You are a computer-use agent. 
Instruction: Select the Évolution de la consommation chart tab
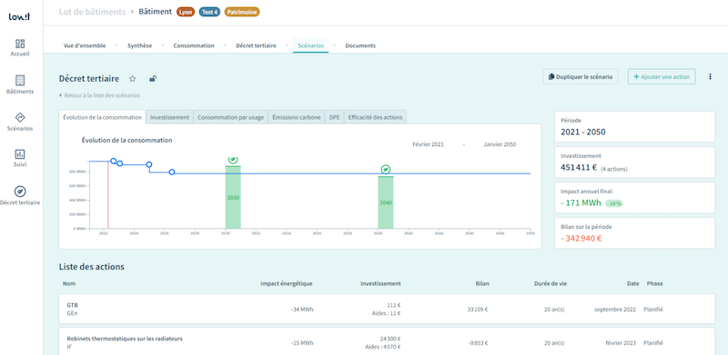coord(103,117)
